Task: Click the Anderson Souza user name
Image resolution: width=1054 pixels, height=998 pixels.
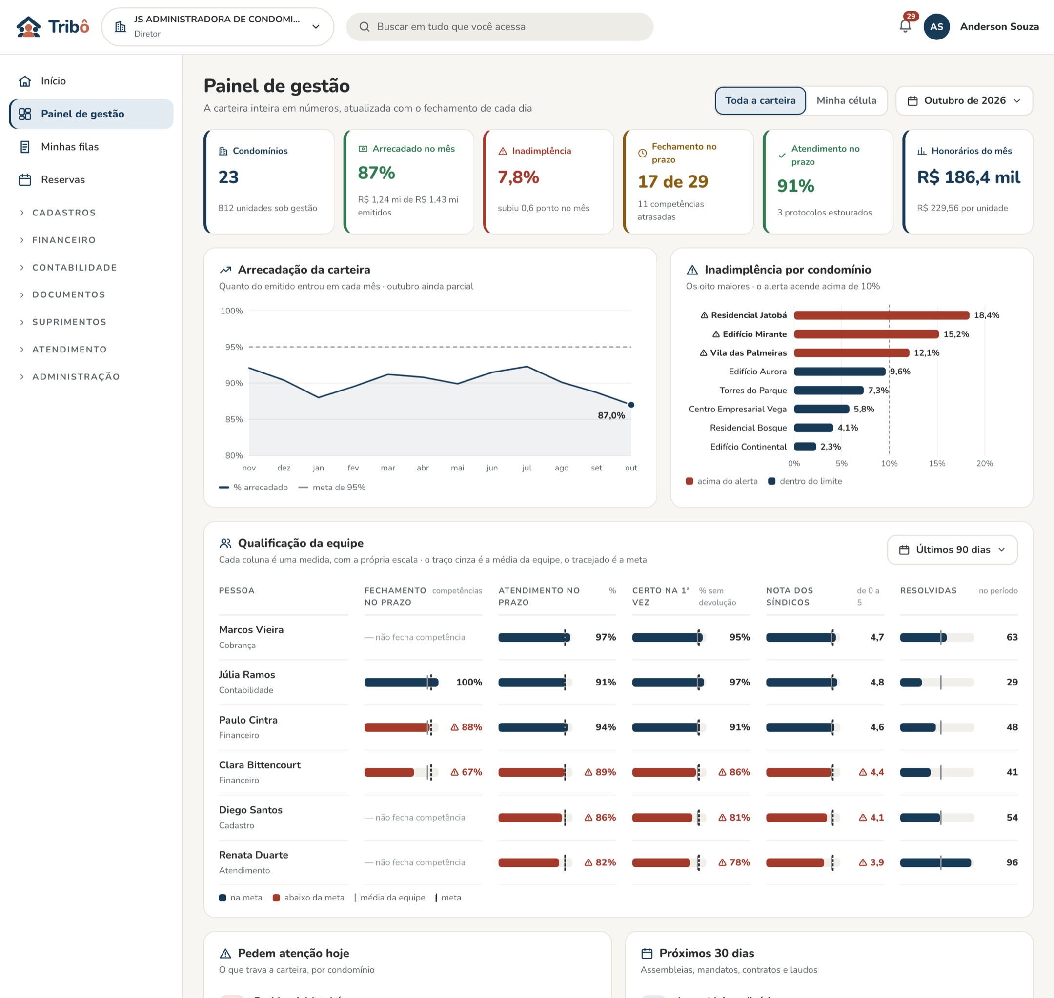Action: [999, 27]
